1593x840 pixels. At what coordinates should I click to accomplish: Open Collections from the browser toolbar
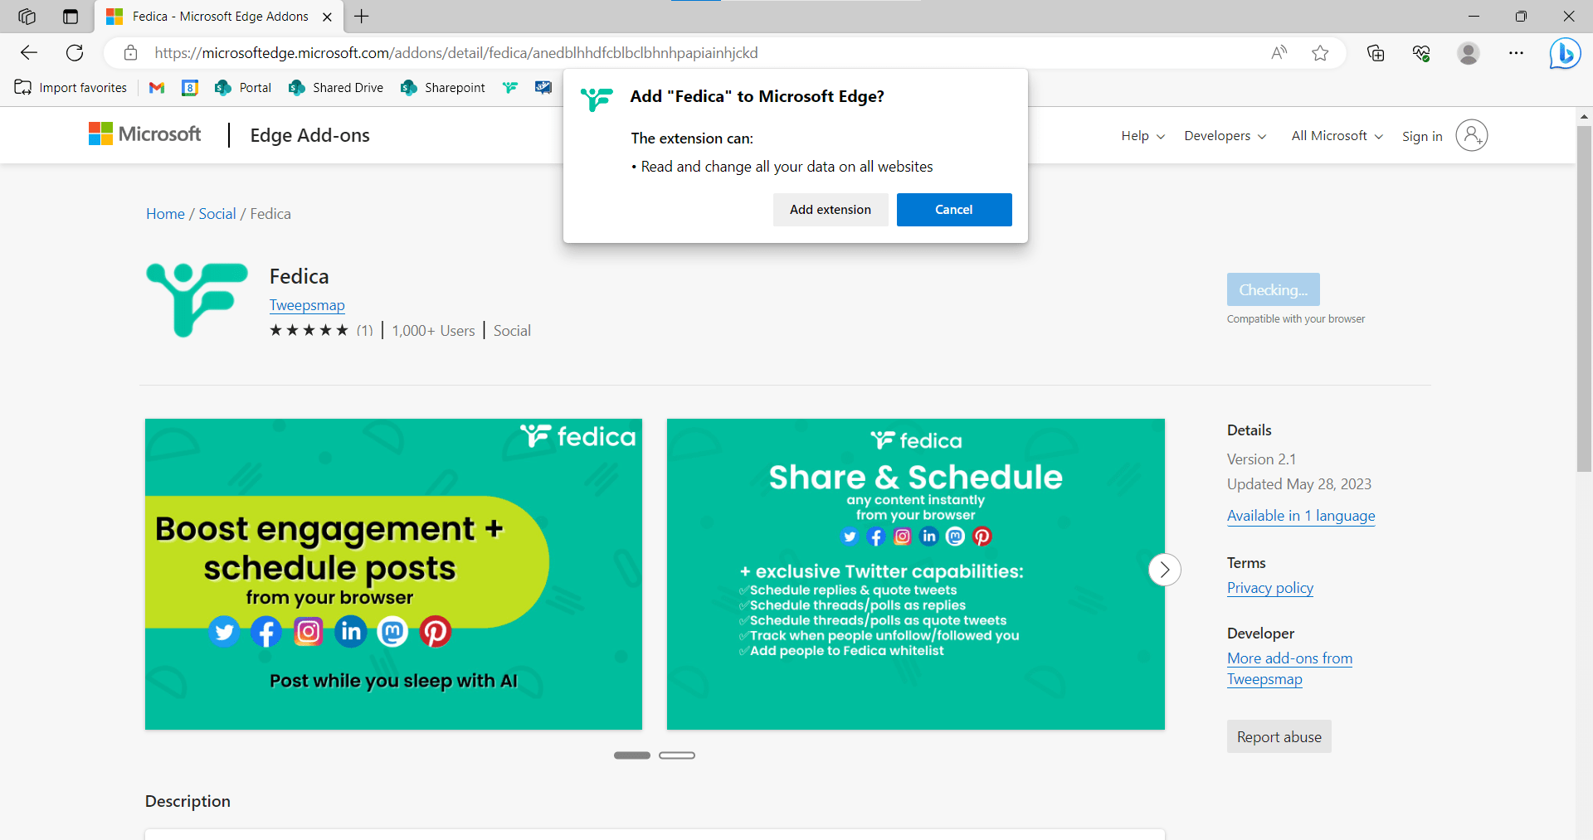1376,52
